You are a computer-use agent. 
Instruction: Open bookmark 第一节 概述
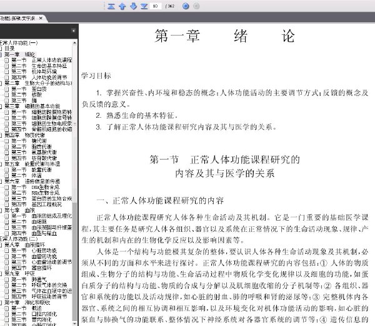26,309
